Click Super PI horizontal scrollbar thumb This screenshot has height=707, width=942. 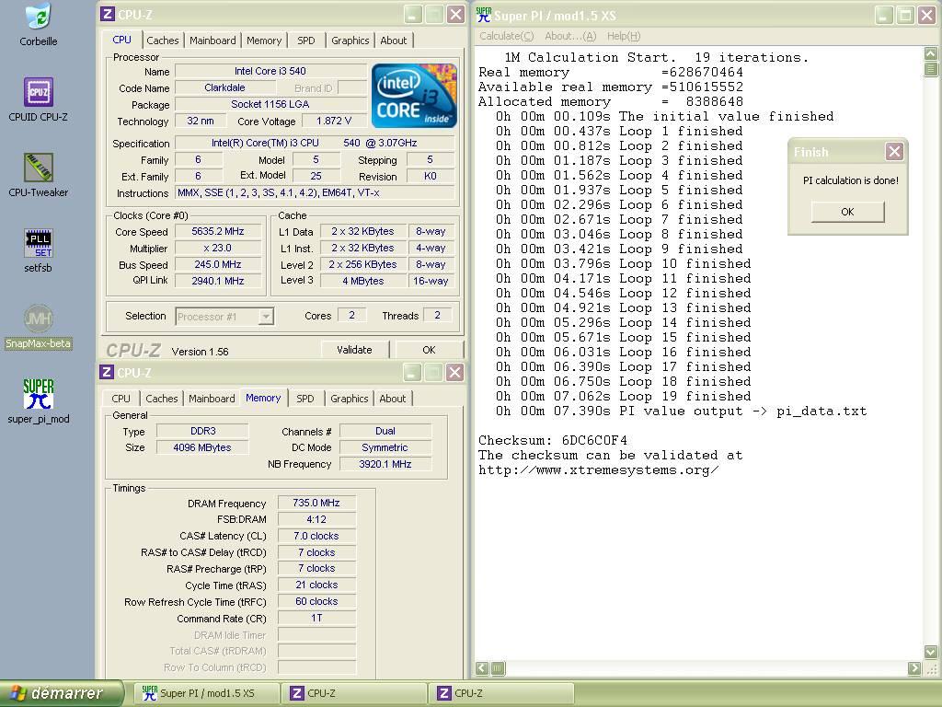click(498, 668)
